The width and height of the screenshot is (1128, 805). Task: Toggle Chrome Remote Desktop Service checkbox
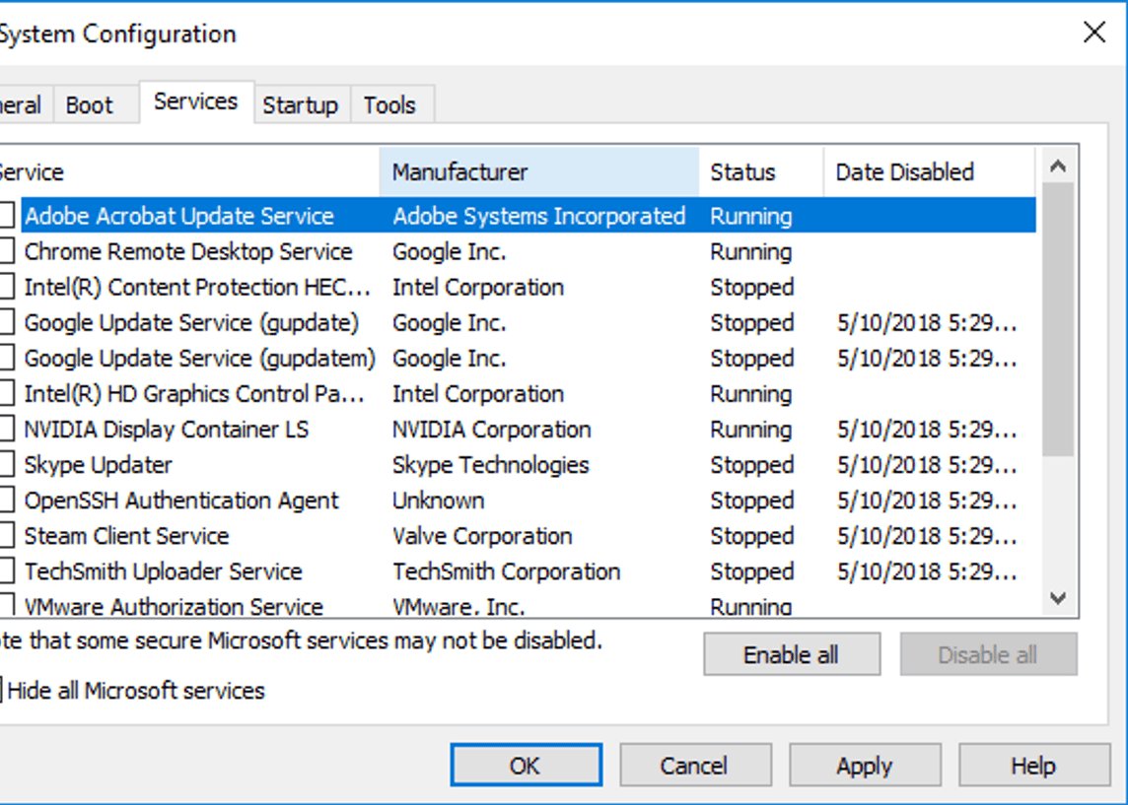pos(6,251)
